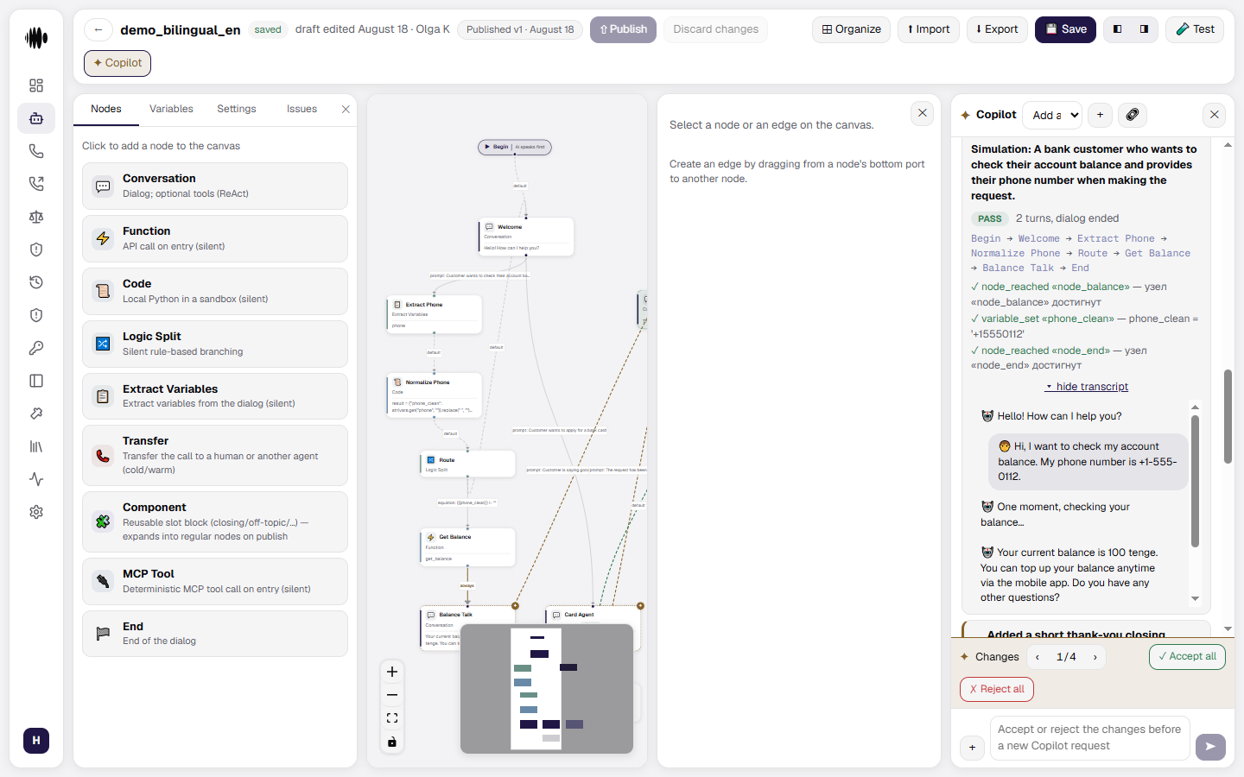Open the library books icon in sidebar
The height and width of the screenshot is (777, 1244).
click(36, 446)
